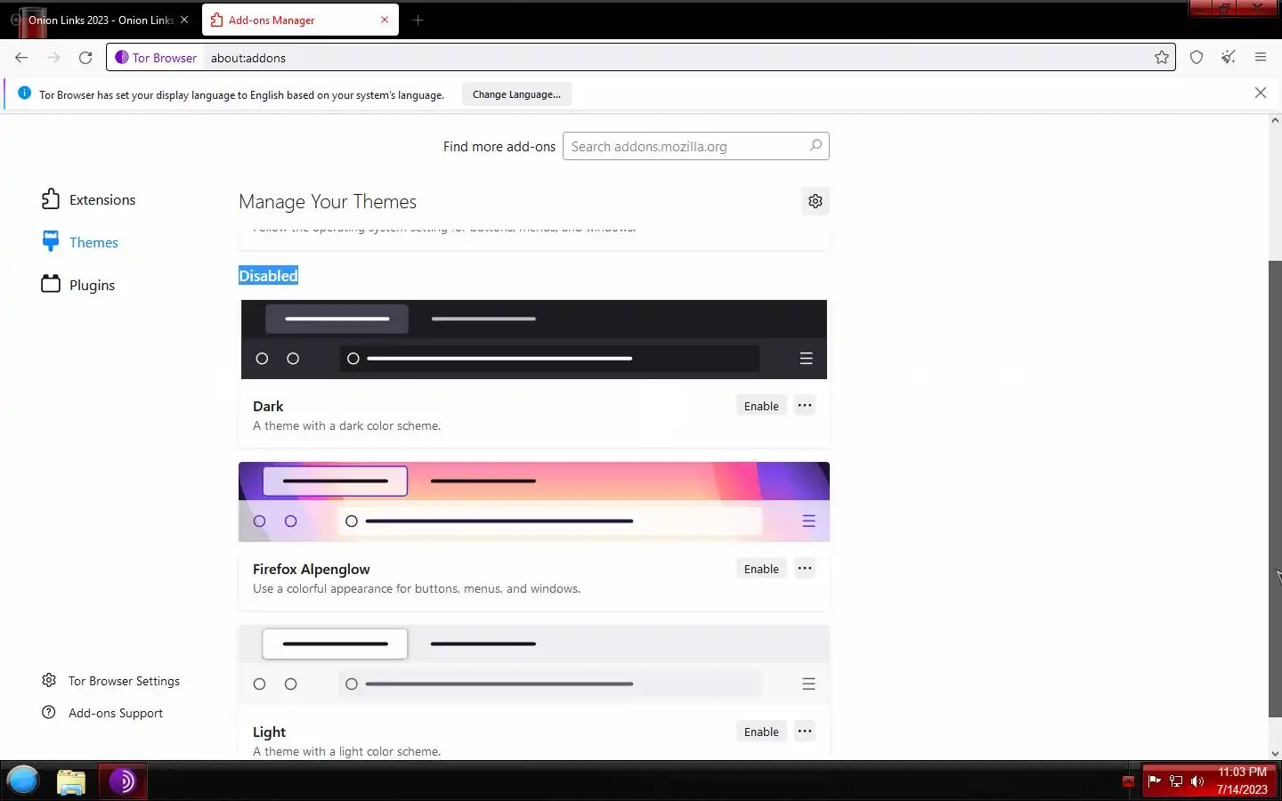Click the Dark theme preview image
The height and width of the screenshot is (801, 1282).
pyautogui.click(x=534, y=339)
